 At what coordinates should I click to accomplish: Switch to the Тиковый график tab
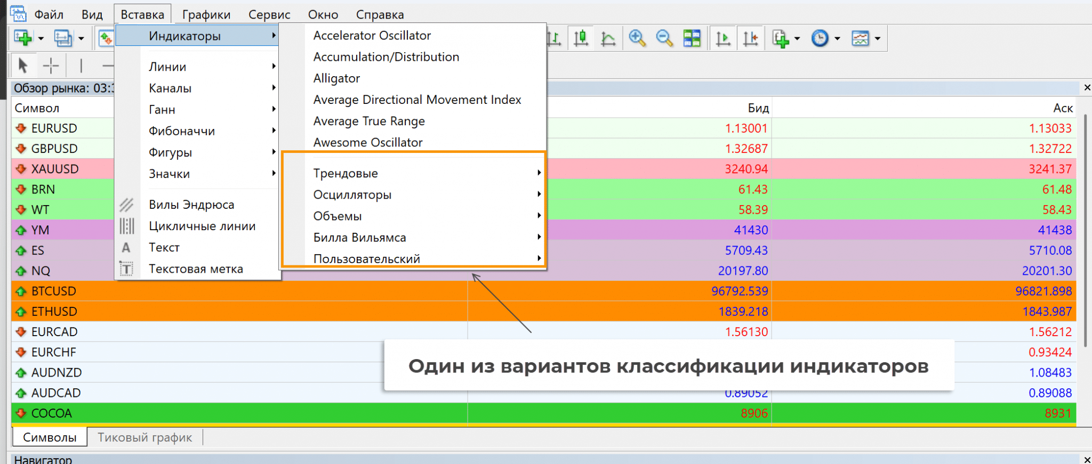pos(144,437)
